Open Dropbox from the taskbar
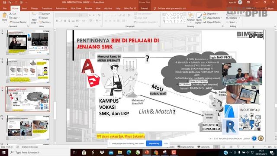Screen dimensions: 277x156 point(102,152)
